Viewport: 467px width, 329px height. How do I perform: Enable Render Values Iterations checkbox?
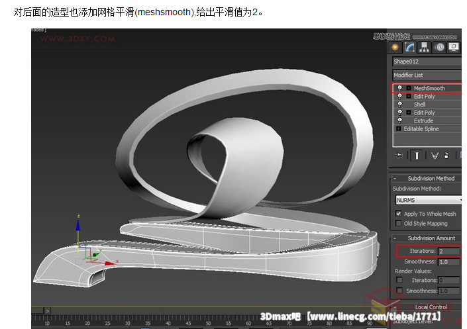[399, 280]
